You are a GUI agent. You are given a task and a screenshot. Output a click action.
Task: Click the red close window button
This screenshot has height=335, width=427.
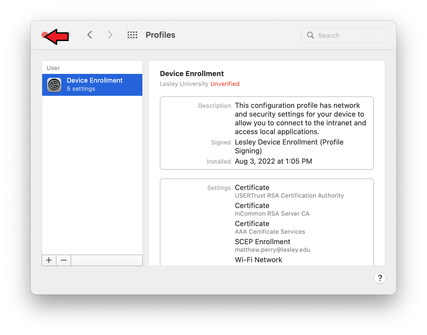[x=44, y=35]
